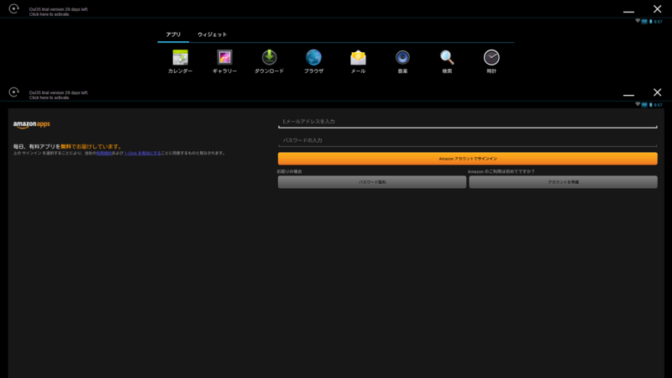Launch the ブラウザ (Browser) globe icon
This screenshot has height=378, width=672.
click(x=313, y=57)
